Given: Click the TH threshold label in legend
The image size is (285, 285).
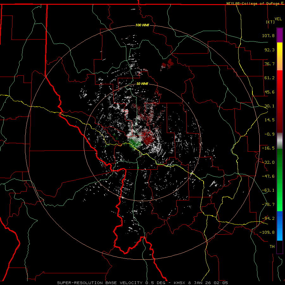Looking at the screenshot, I should 272,246.
